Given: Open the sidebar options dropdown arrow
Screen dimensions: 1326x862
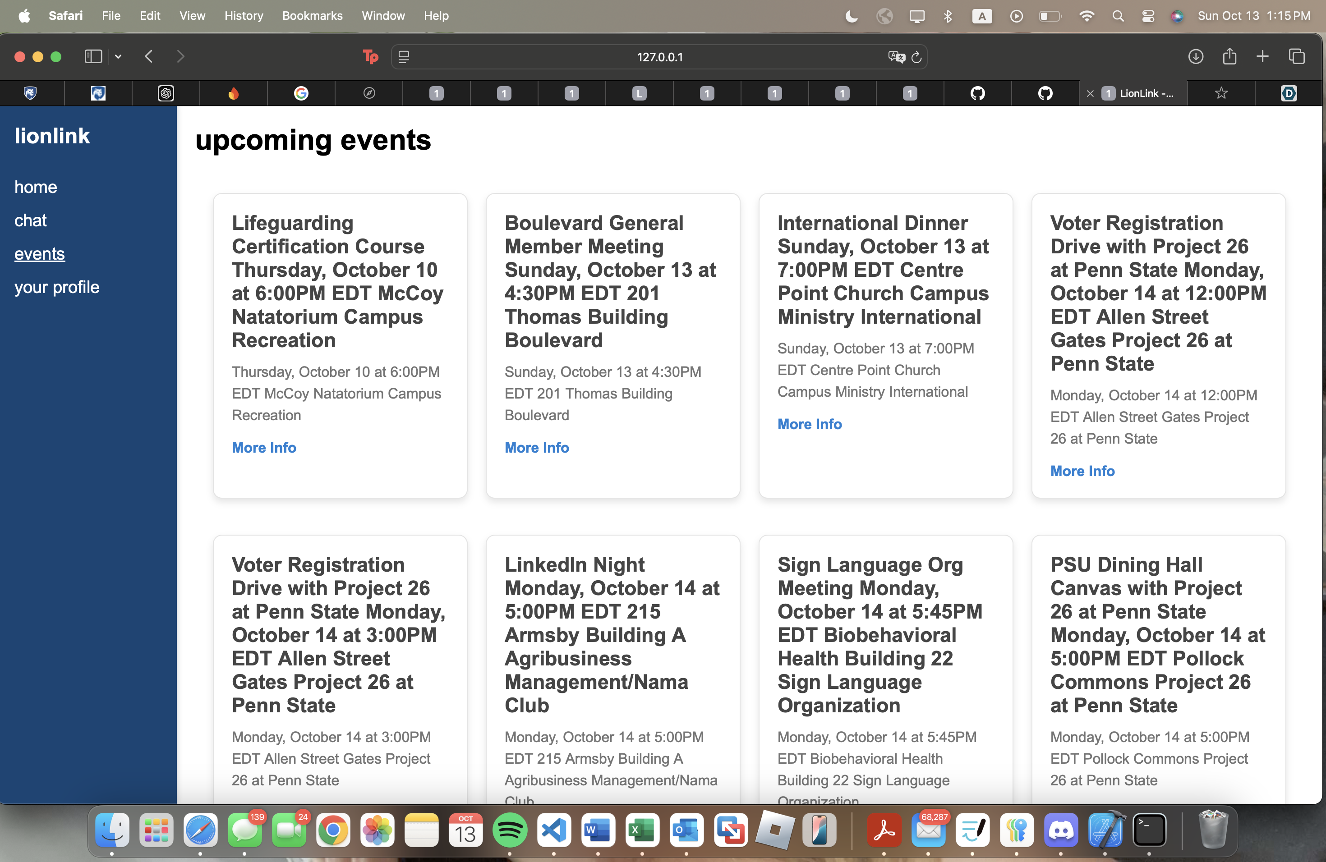Looking at the screenshot, I should tap(118, 56).
